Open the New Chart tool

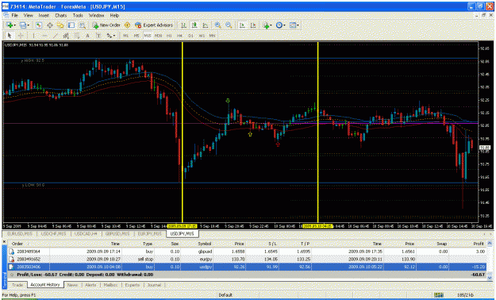[10, 25]
